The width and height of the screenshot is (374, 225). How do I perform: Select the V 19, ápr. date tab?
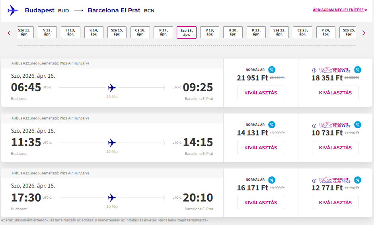pyautogui.click(x=210, y=32)
